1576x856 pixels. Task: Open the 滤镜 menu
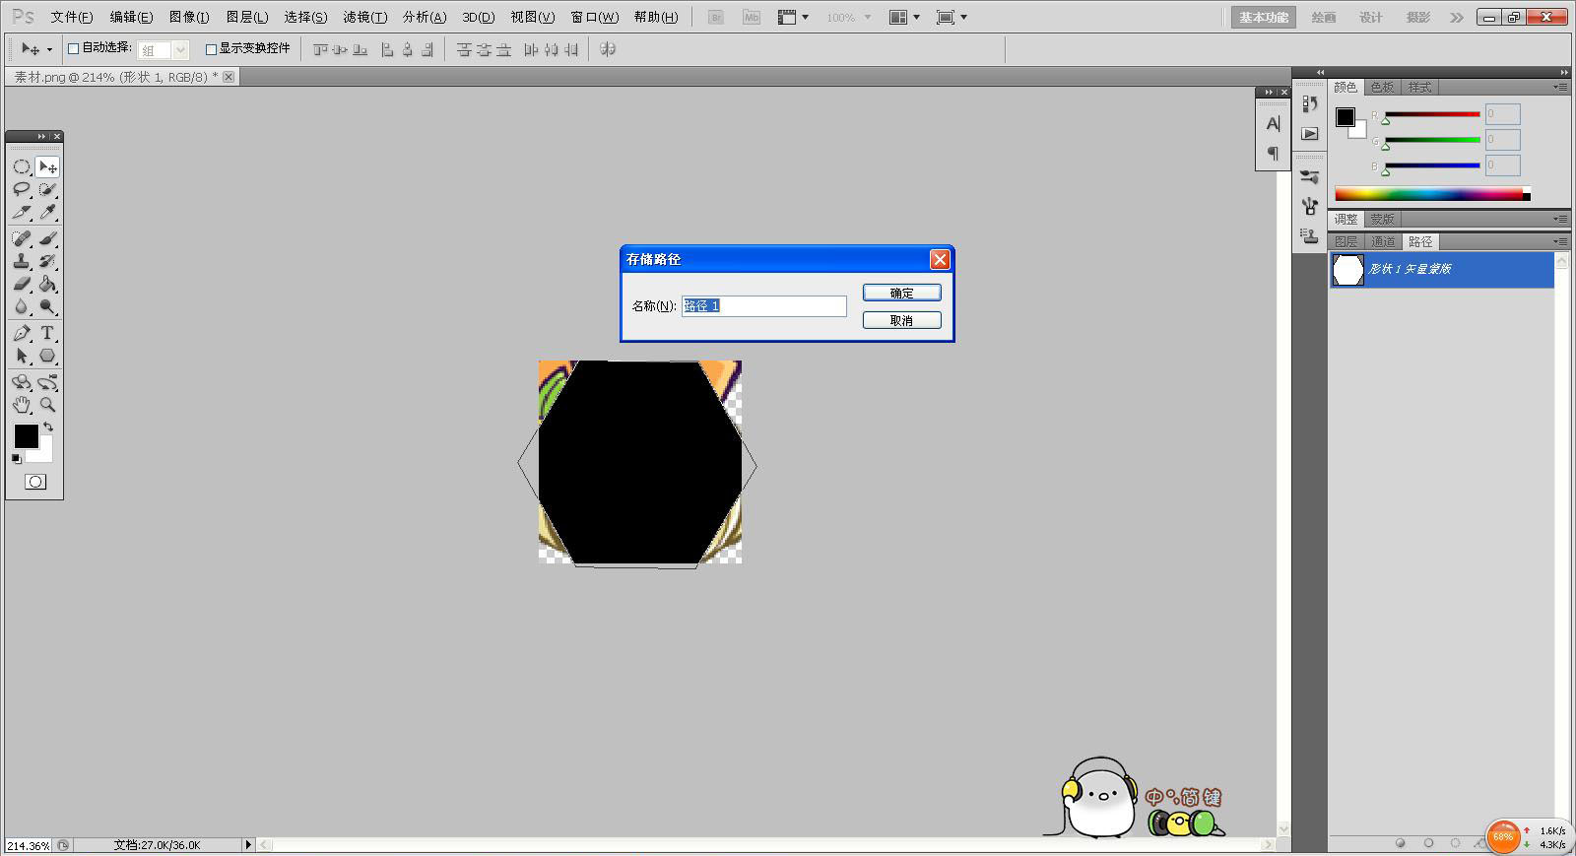click(364, 18)
